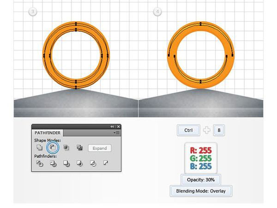
Task: Click the Merge pathfinder icon
Action: pos(66,164)
